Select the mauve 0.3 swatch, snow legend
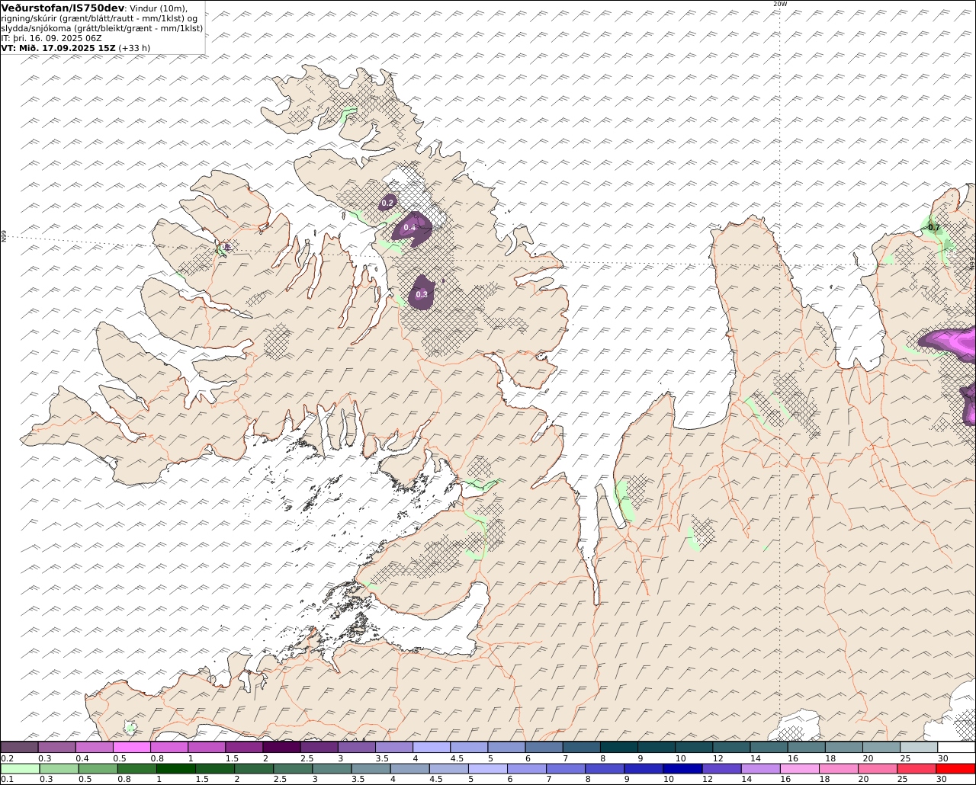 coord(56,747)
